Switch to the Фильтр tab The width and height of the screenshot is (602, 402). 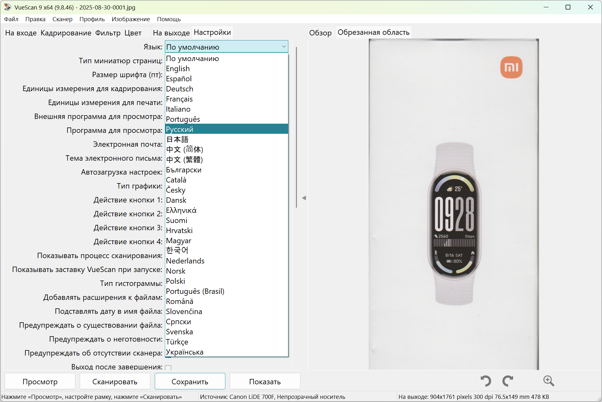[x=108, y=33]
